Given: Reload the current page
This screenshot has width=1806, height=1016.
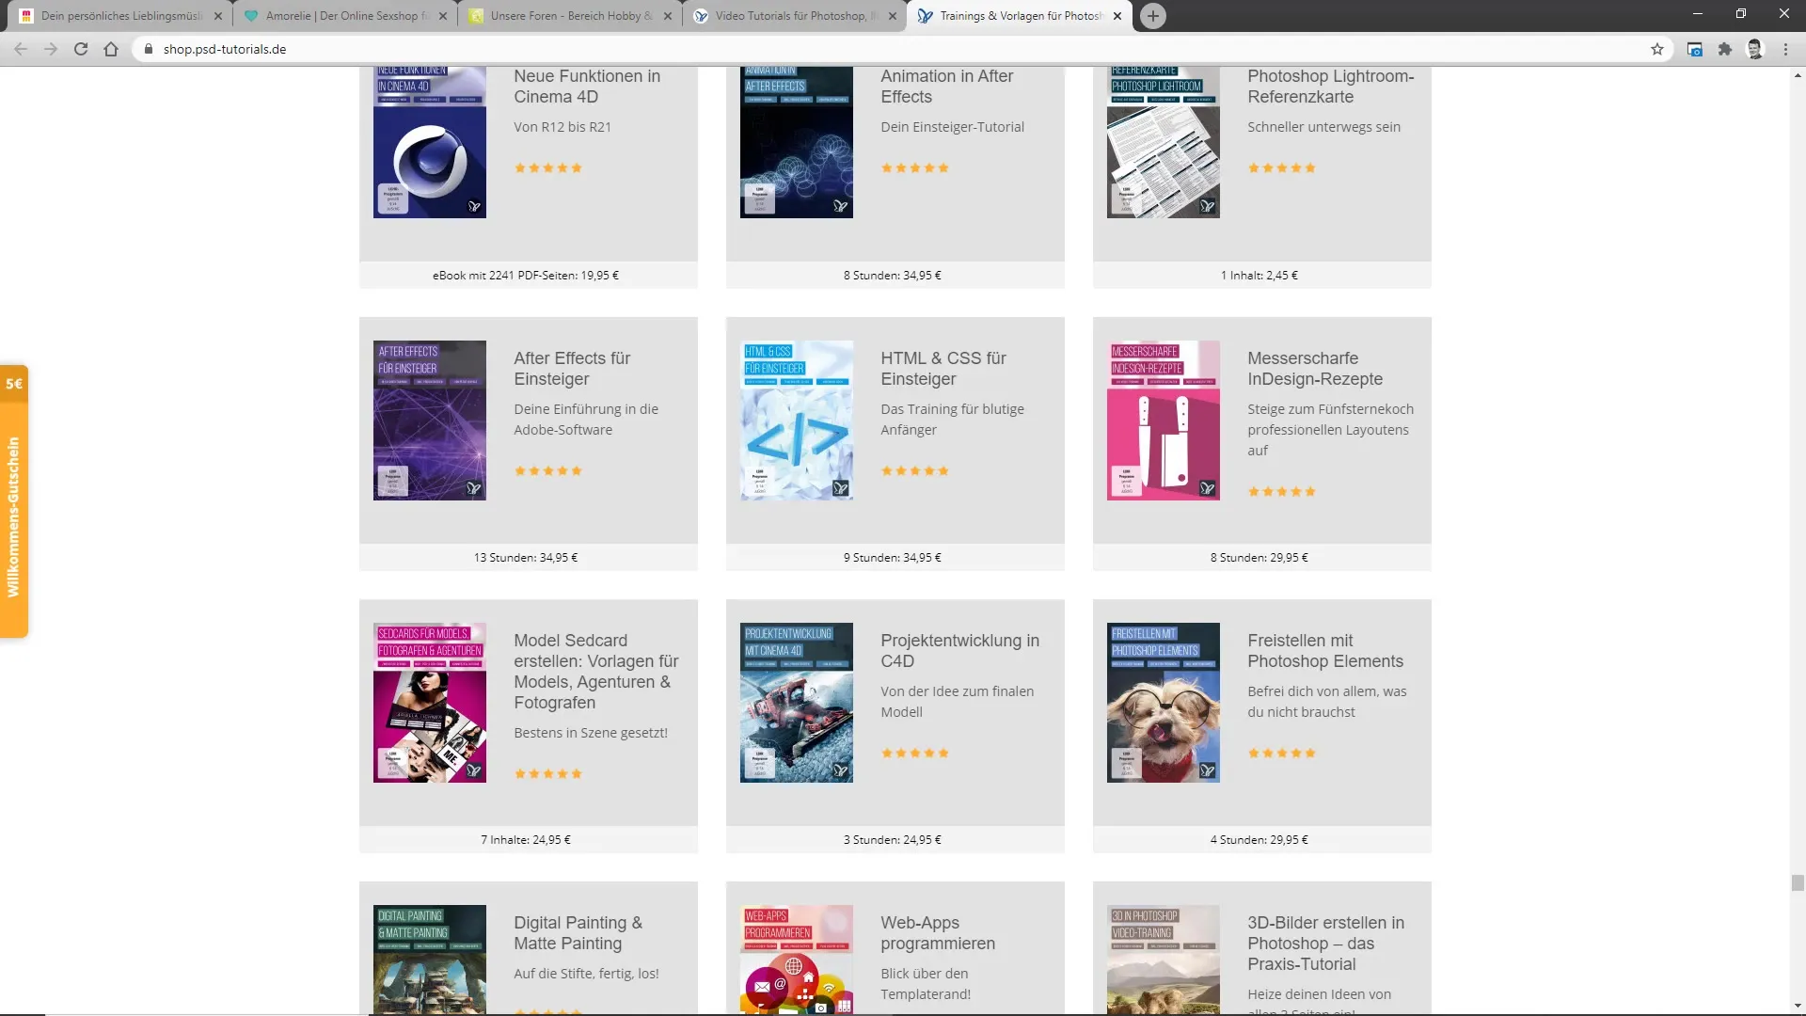Looking at the screenshot, I should (81, 49).
